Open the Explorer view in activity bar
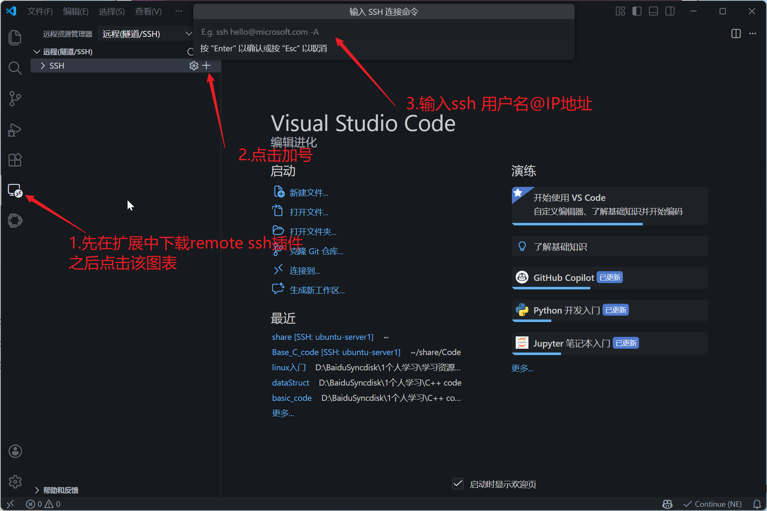 click(x=15, y=37)
